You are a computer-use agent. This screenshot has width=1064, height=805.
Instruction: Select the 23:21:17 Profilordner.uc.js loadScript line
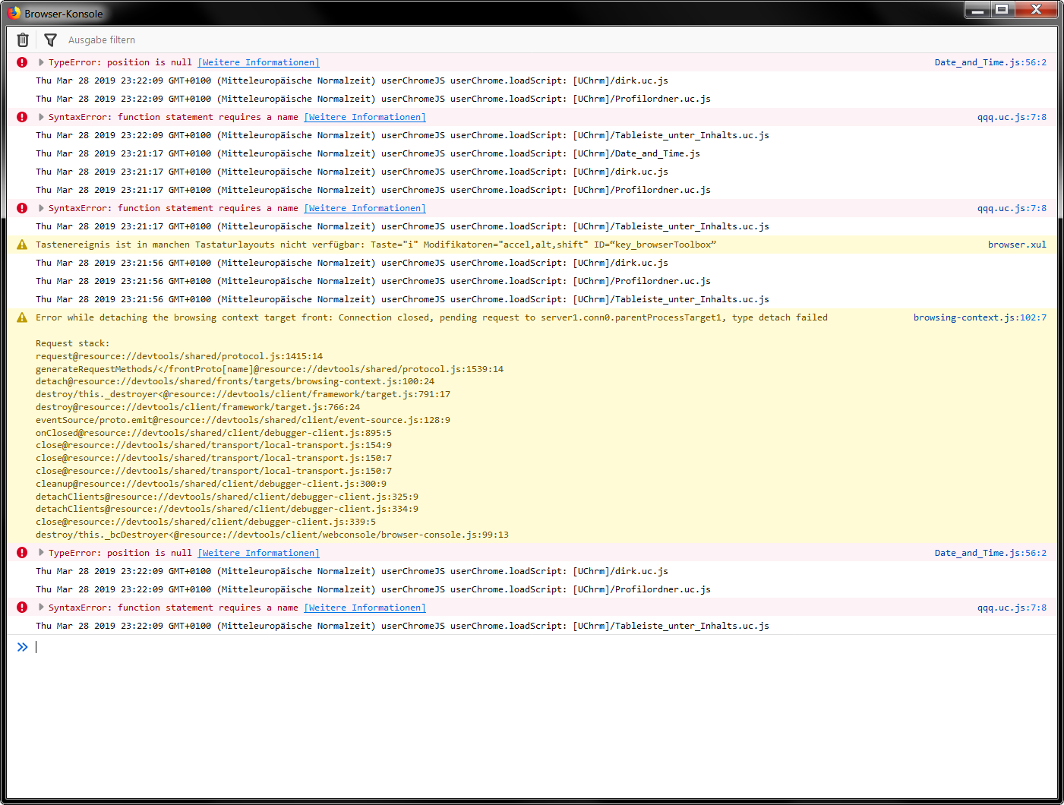click(373, 190)
